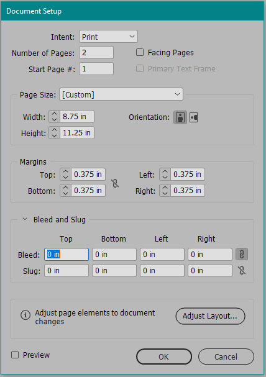This screenshot has width=266, height=377.
Task: Adjust Right margin stepper arrows
Action: click(x=165, y=191)
